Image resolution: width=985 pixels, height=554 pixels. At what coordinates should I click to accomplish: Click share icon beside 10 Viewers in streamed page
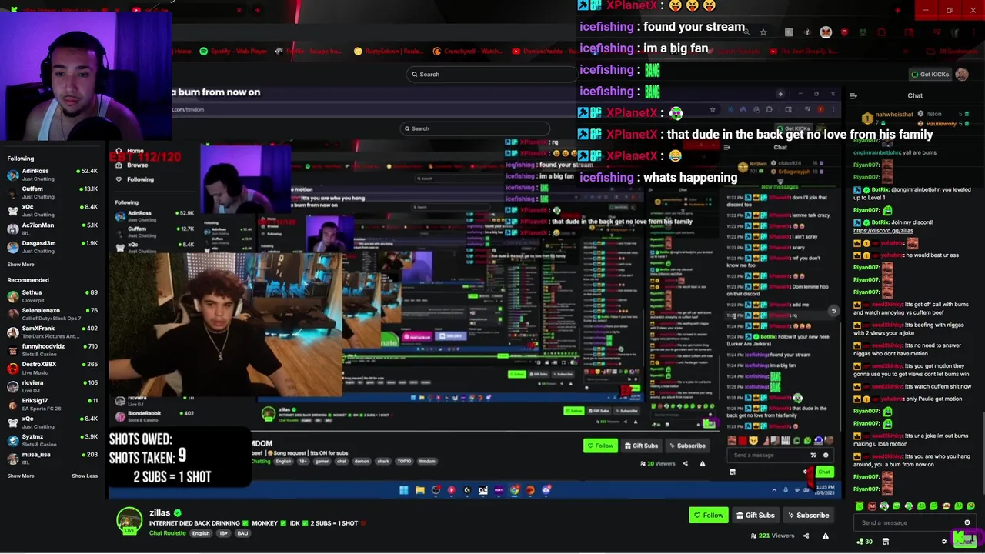686,463
